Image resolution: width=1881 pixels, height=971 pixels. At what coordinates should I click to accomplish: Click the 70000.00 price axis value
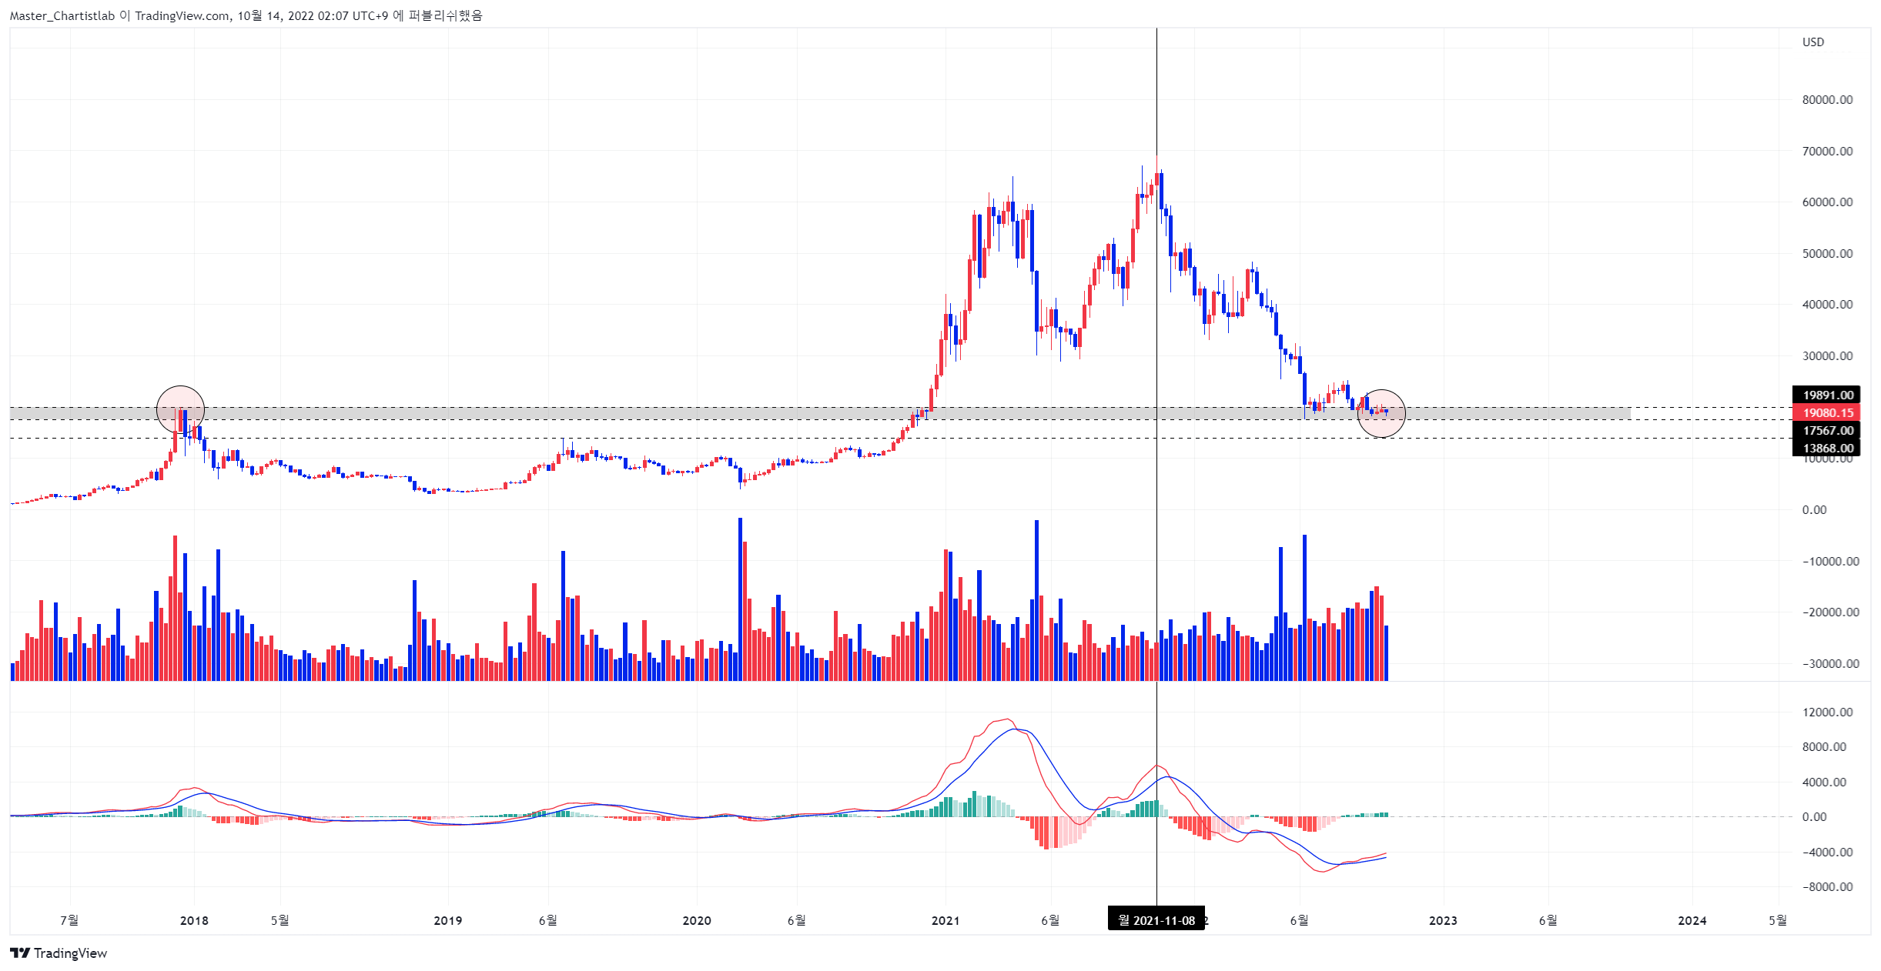pyautogui.click(x=1827, y=152)
